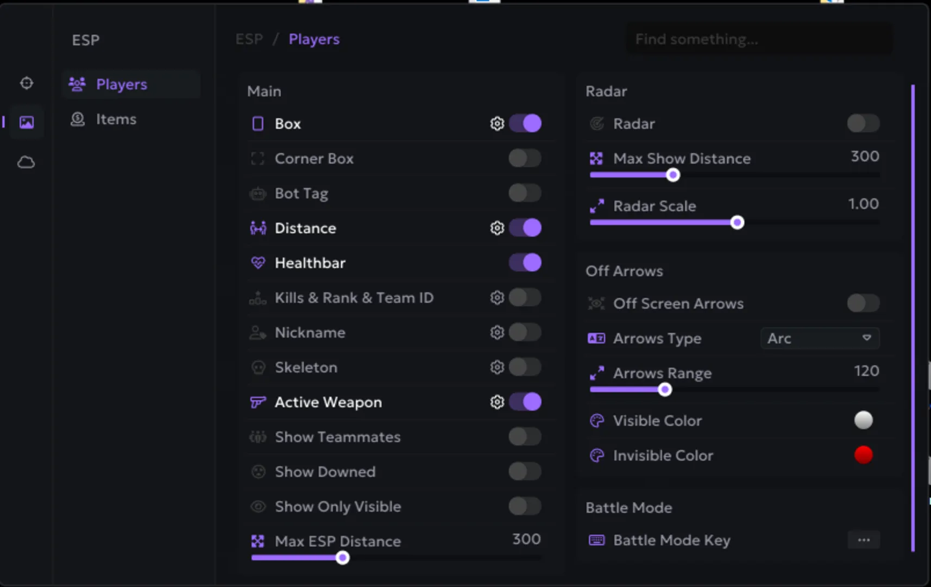
Task: Select the image visuals sidebar icon
Action: pos(27,122)
